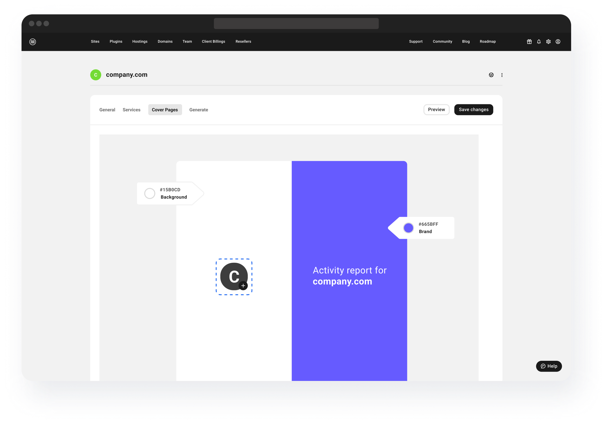Click the plus badge on the logo
This screenshot has height=424, width=607.
pyautogui.click(x=243, y=286)
